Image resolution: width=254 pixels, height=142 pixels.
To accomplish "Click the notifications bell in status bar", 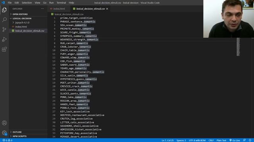I will (x=250, y=140).
